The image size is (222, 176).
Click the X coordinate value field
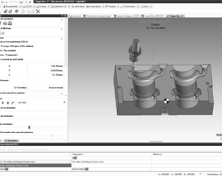46,66
